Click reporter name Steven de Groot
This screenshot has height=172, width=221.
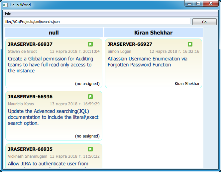coord(22,51)
